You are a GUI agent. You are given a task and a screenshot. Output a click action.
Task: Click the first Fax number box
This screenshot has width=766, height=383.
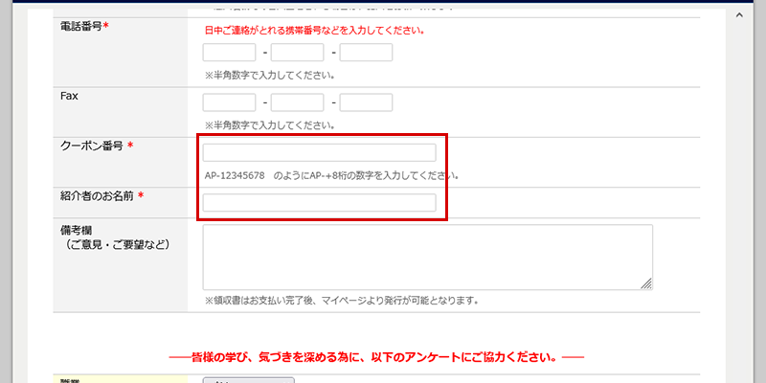click(229, 102)
